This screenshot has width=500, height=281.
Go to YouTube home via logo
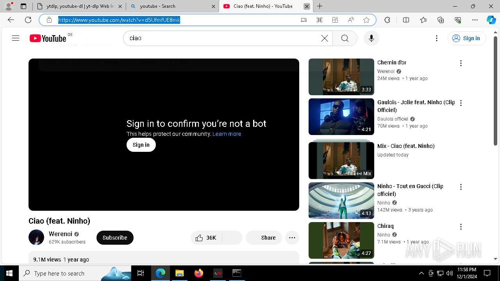click(x=48, y=38)
